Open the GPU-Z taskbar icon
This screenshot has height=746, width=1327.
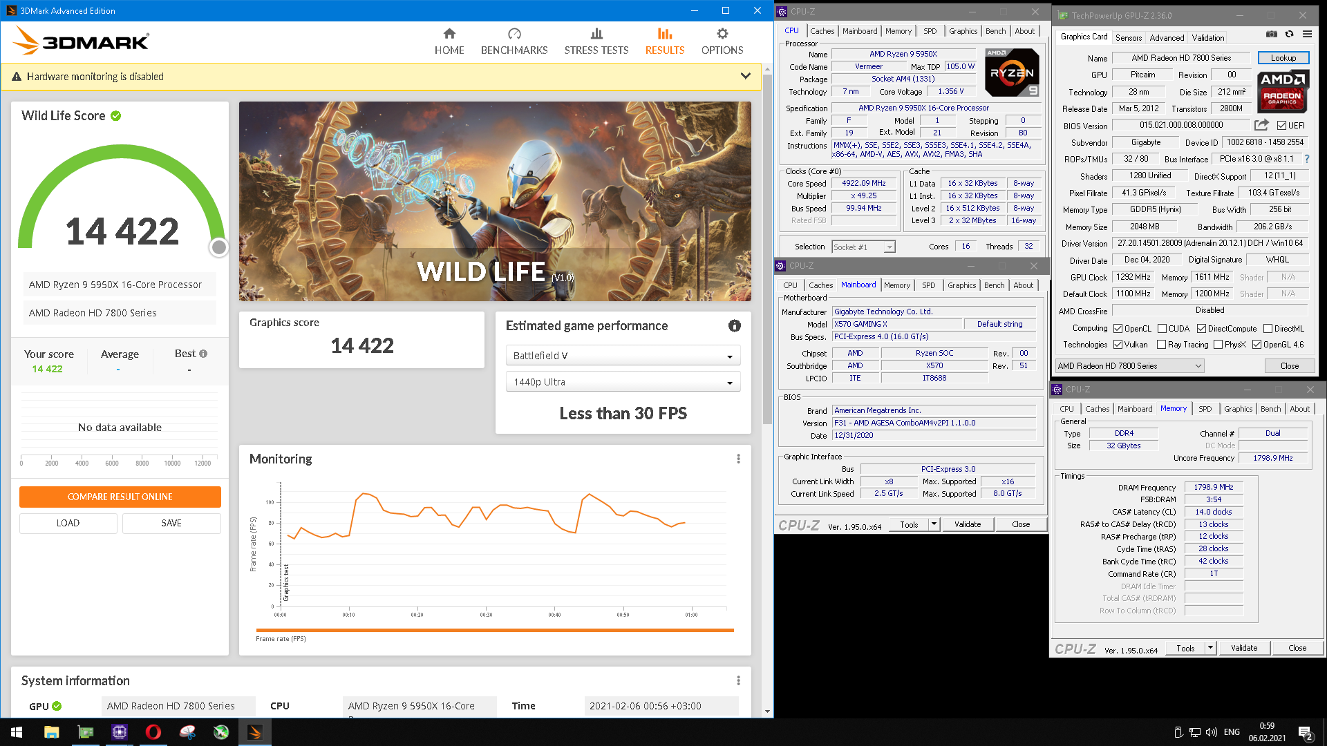pyautogui.click(x=86, y=732)
